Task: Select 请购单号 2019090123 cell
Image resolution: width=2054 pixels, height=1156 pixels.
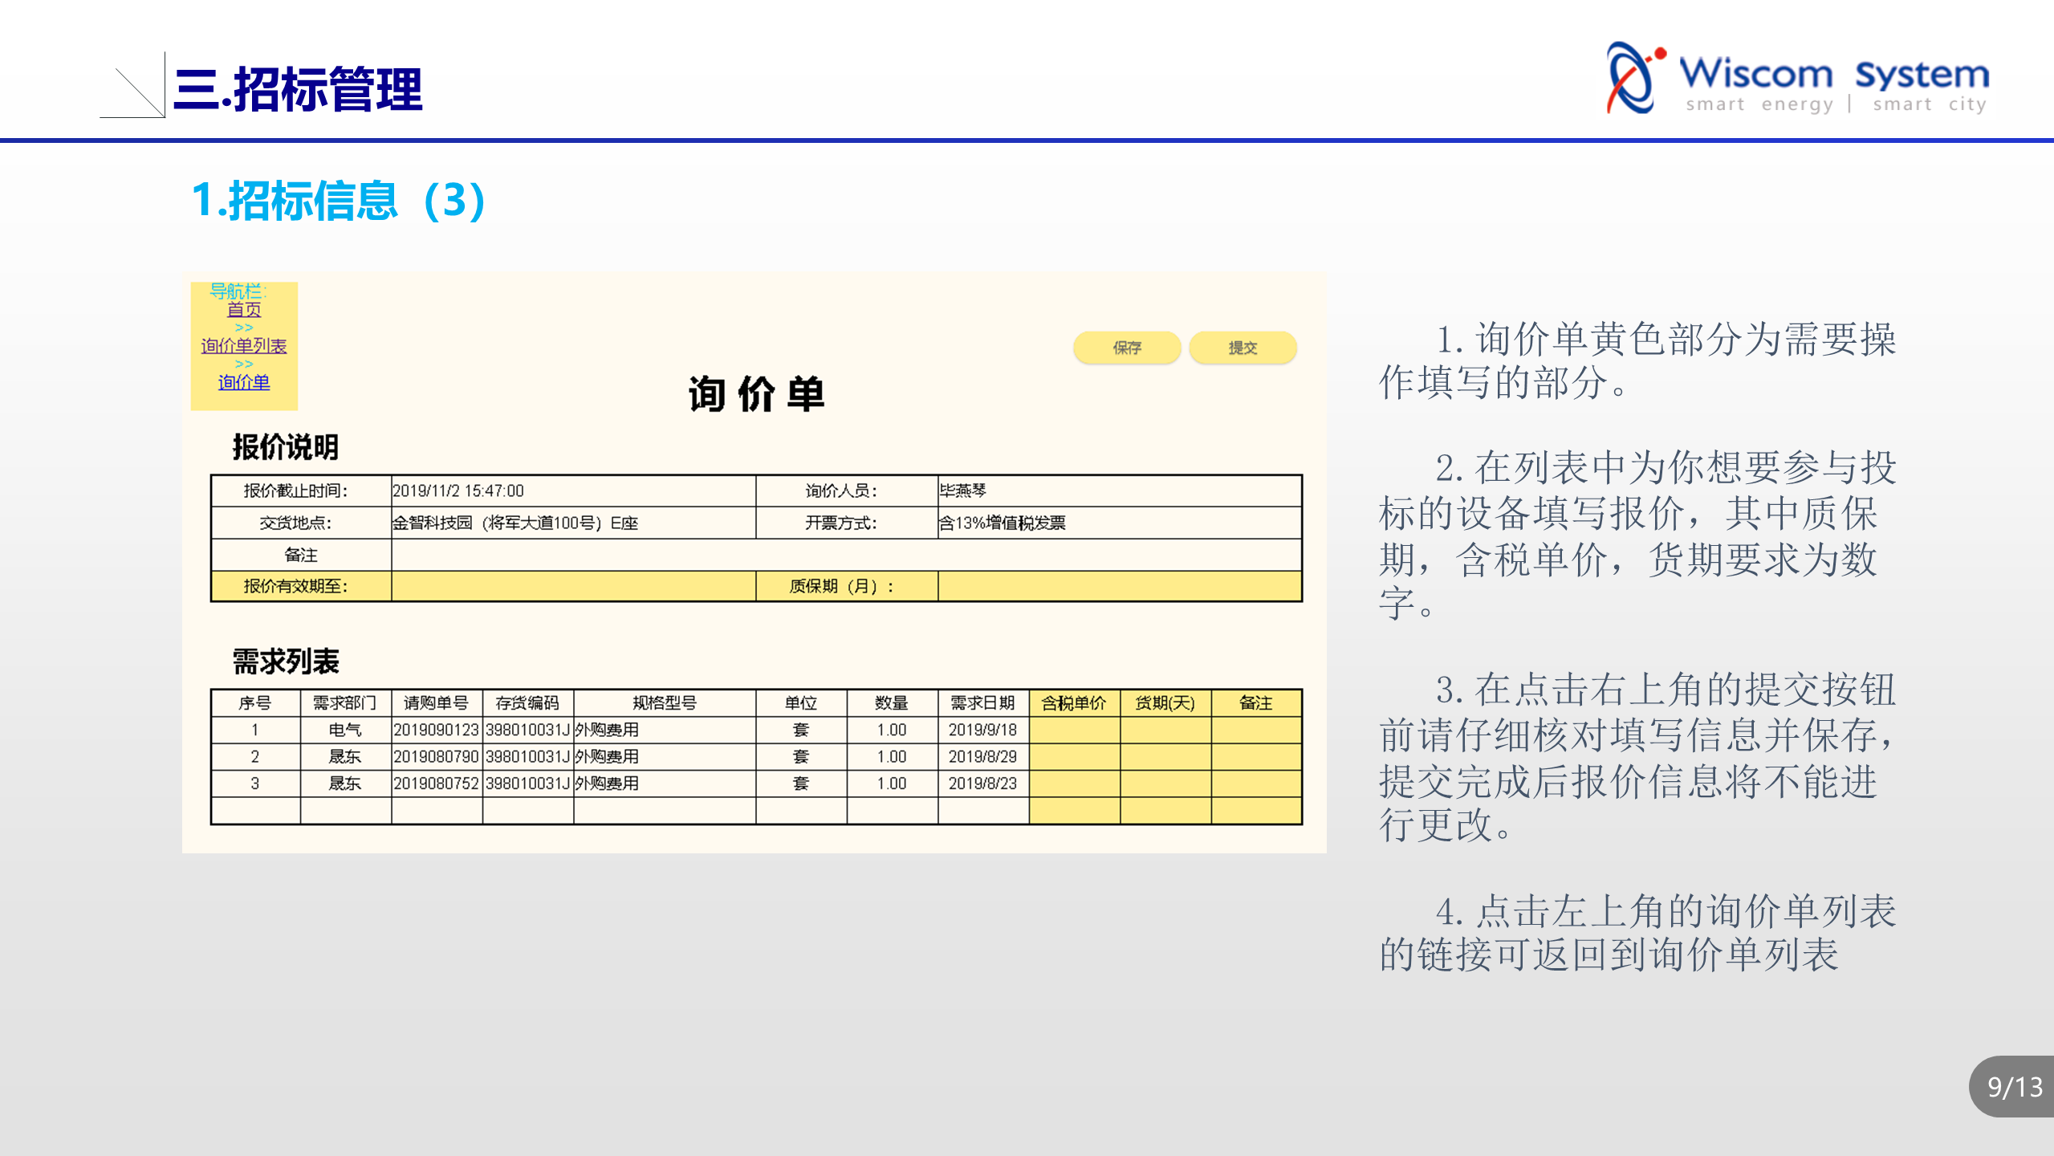Action: pos(436,730)
